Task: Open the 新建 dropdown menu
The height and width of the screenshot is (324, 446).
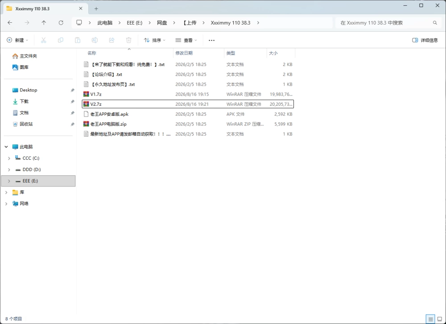Action: tap(17, 40)
